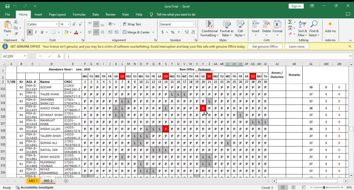Click the Format Painter brush icon
354x190 pixels.
[x=16, y=34]
